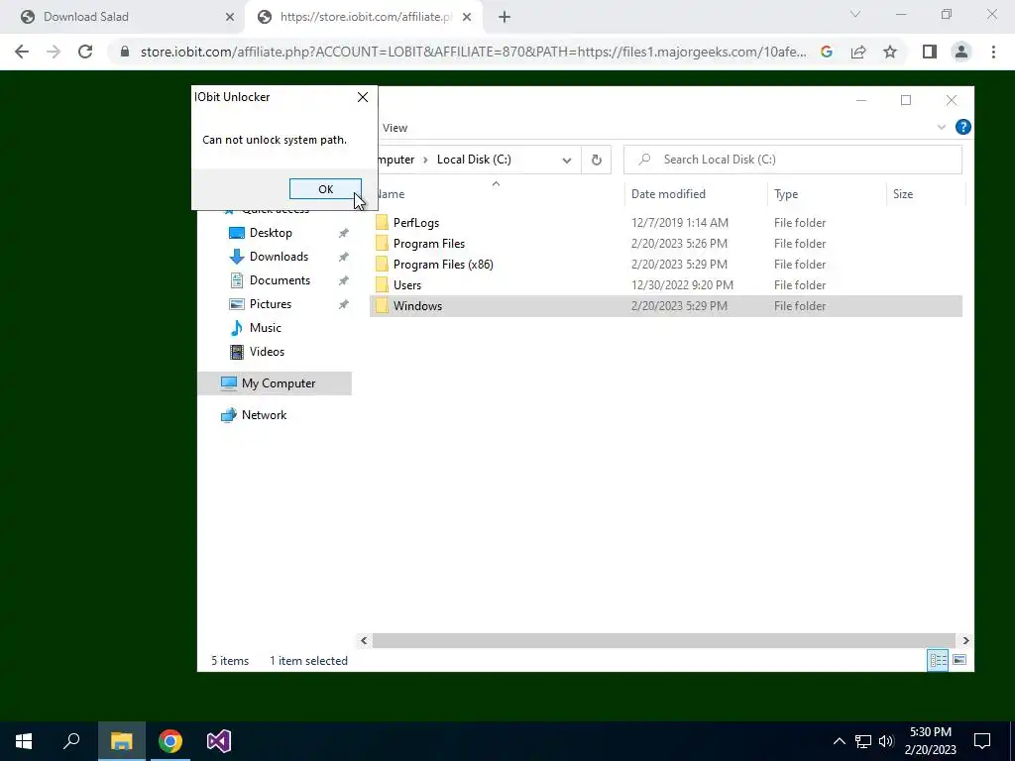
Task: Open Music in navigation pane
Action: (x=265, y=328)
